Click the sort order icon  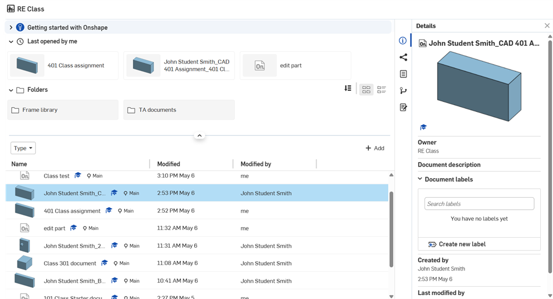pos(348,89)
